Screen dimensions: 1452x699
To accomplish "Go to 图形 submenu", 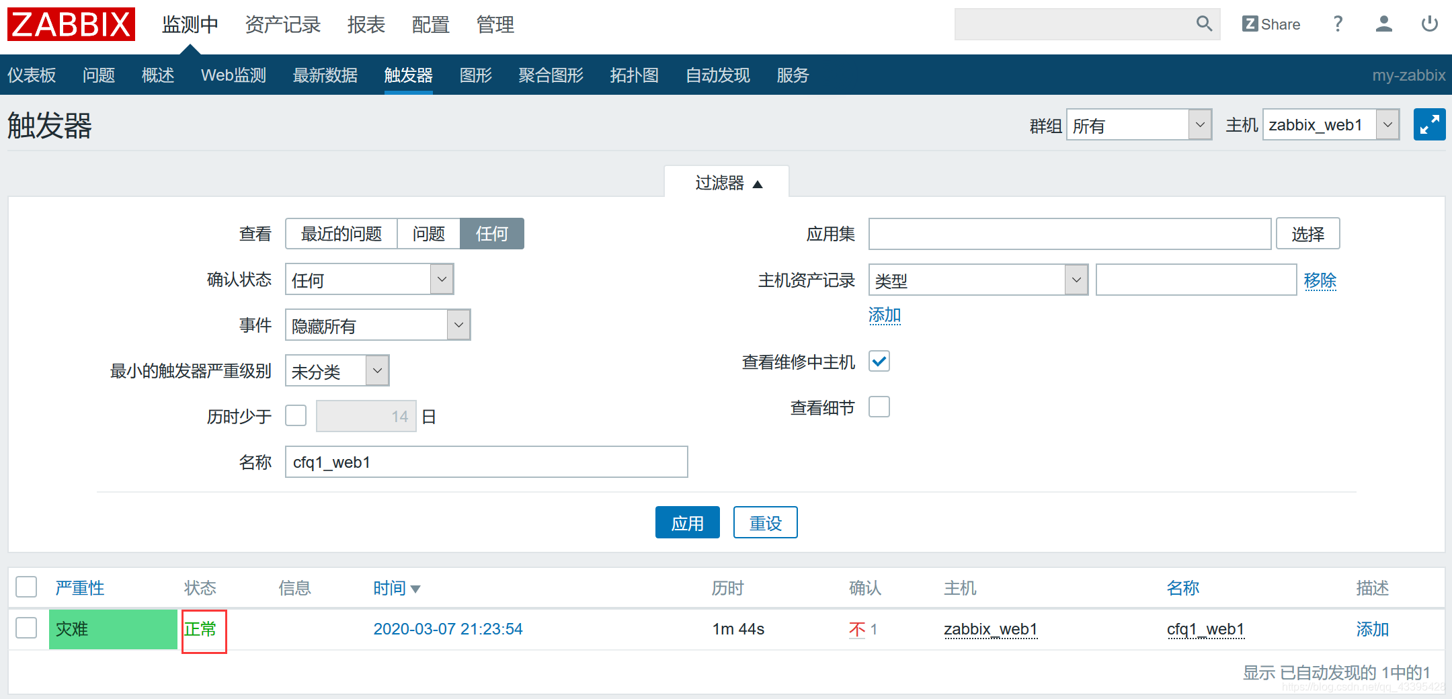I will [476, 75].
